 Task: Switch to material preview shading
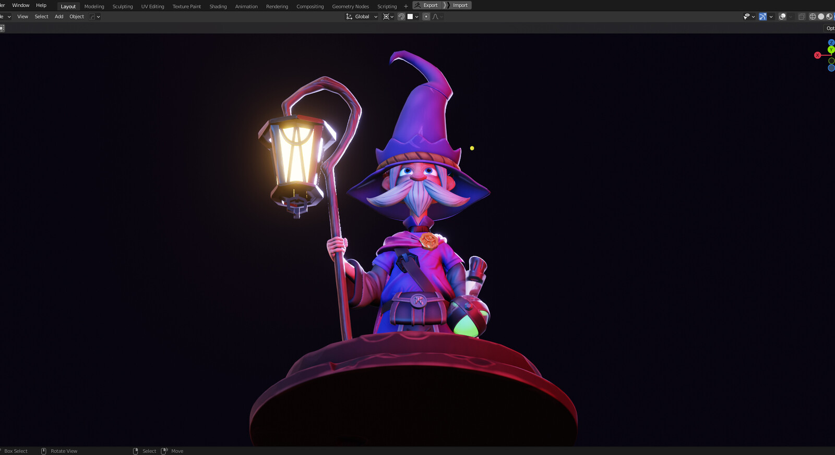[829, 17]
